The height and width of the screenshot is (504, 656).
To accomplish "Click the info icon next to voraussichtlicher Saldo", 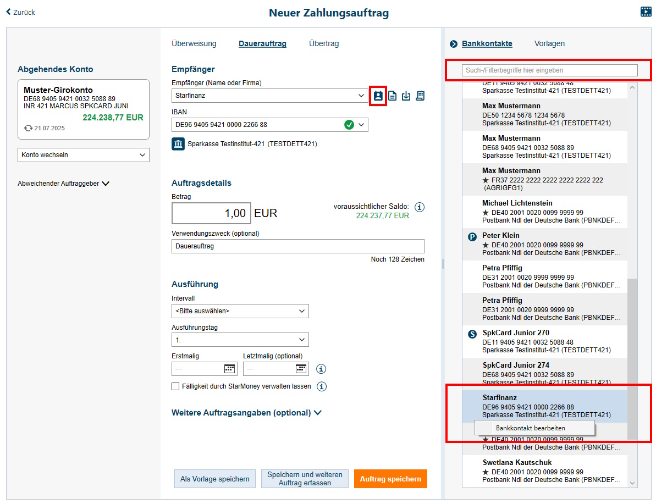I will click(420, 207).
